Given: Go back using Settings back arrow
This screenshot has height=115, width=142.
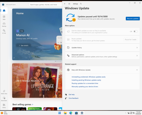Looking at the screenshot, I should coord(65,4).
